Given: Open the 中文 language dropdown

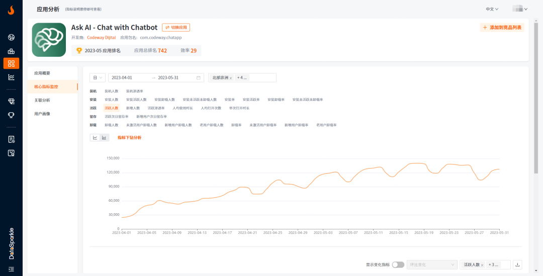Looking at the screenshot, I should (492, 9).
